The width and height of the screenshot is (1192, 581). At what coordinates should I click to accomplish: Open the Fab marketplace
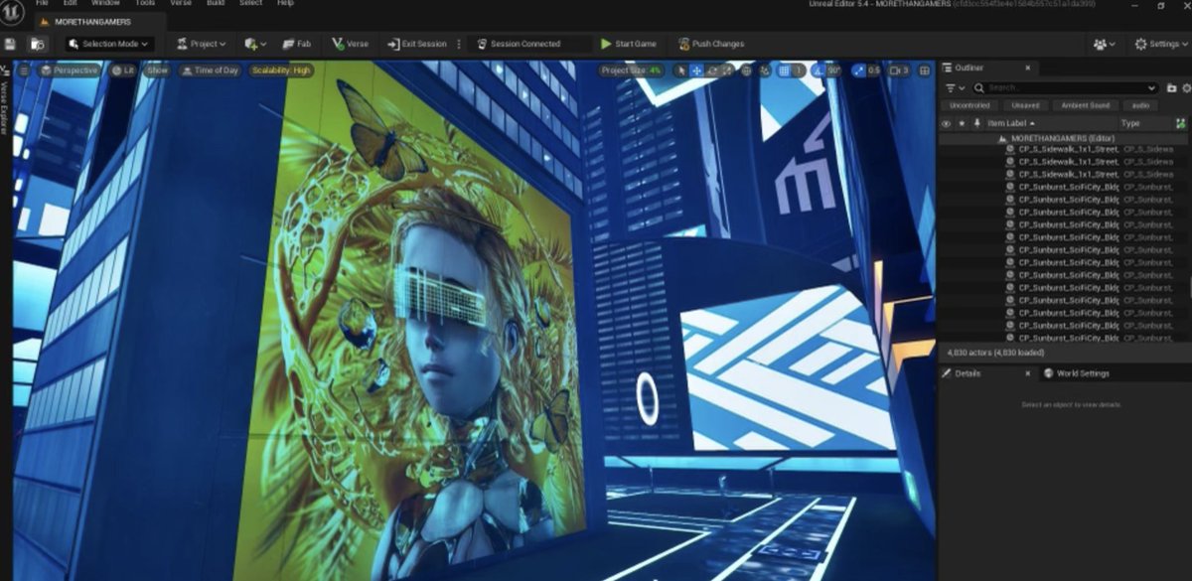click(x=296, y=44)
